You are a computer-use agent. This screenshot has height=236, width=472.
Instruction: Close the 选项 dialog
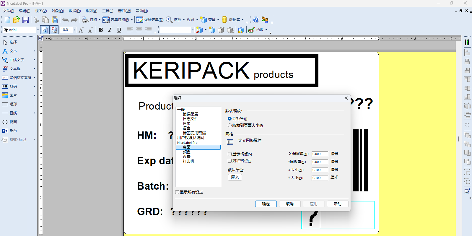click(x=346, y=98)
